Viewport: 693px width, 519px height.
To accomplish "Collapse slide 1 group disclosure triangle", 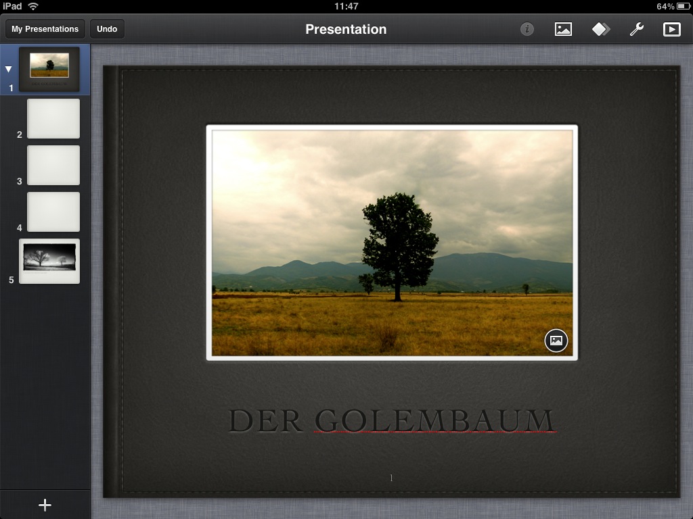I will [9, 69].
